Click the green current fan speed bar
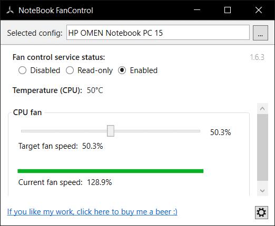This screenshot has width=275, height=226. 111,171
